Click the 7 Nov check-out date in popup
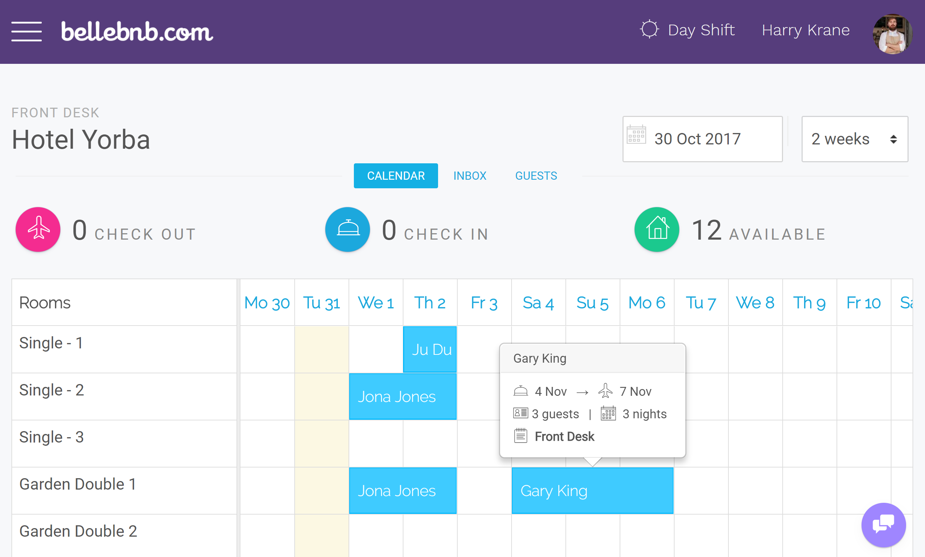Image resolution: width=925 pixels, height=557 pixels. pos(635,392)
